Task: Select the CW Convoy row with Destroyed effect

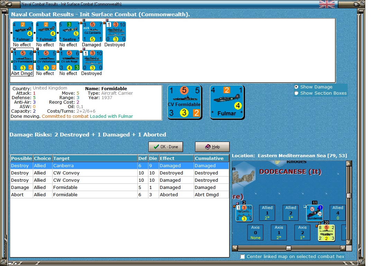Action: pos(119,173)
